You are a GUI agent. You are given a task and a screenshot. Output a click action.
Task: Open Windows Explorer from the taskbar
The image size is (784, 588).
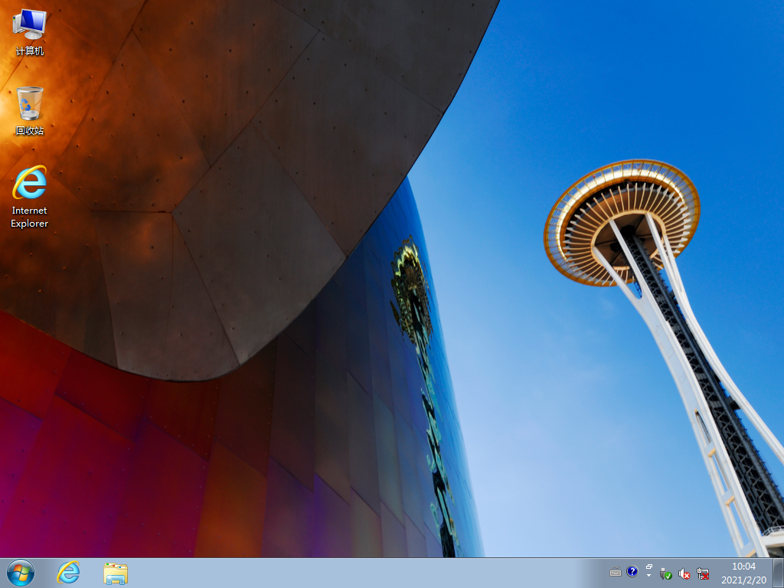pyautogui.click(x=113, y=573)
